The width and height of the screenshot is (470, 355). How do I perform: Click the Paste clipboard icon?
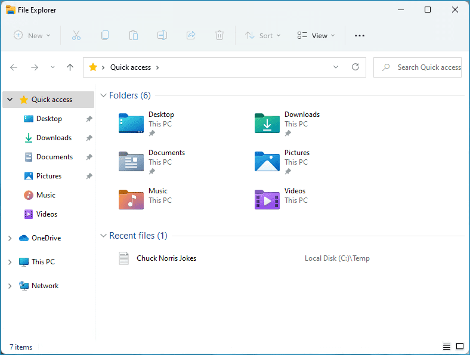(x=134, y=35)
